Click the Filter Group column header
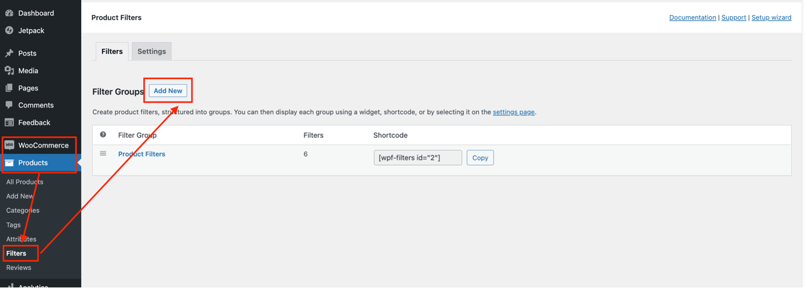 pos(138,135)
